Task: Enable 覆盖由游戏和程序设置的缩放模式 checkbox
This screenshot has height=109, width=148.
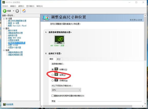Action: [53, 96]
